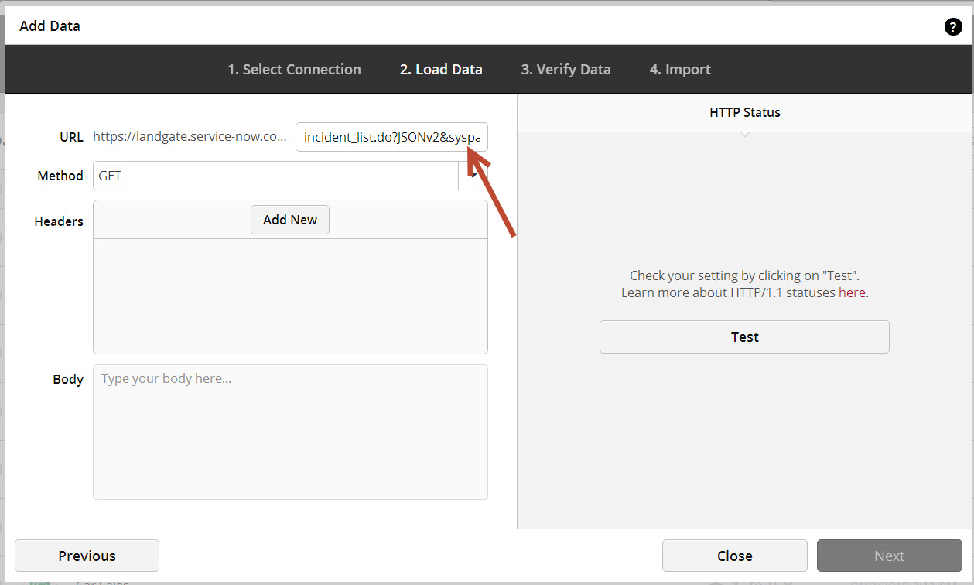This screenshot has width=974, height=585.
Task: Go back with the Previous button
Action: pyautogui.click(x=87, y=556)
